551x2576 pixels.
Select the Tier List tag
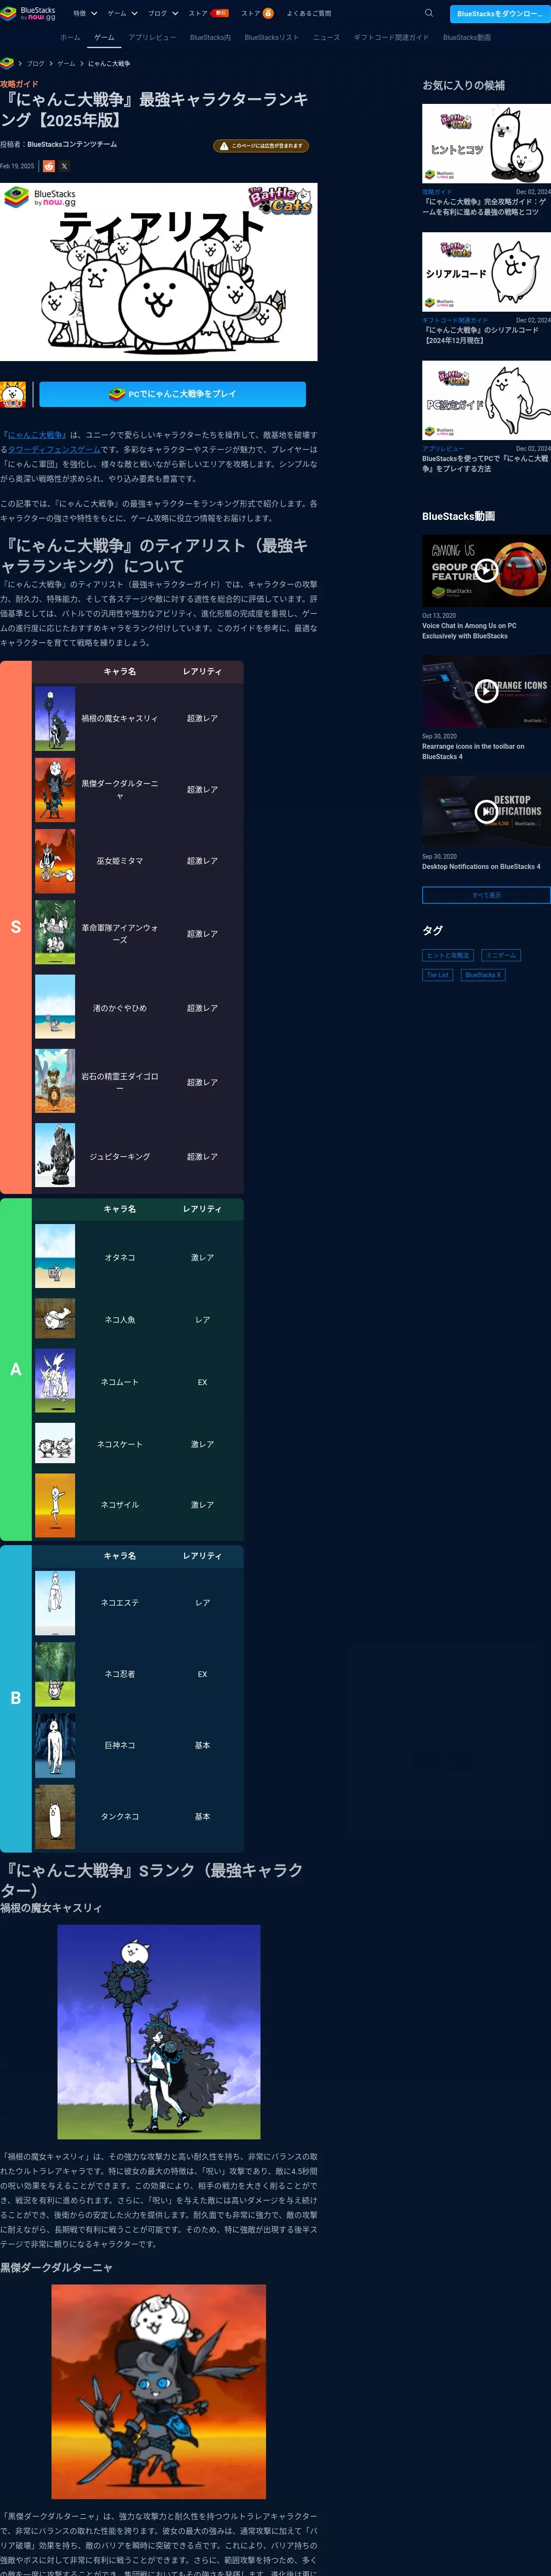(438, 975)
